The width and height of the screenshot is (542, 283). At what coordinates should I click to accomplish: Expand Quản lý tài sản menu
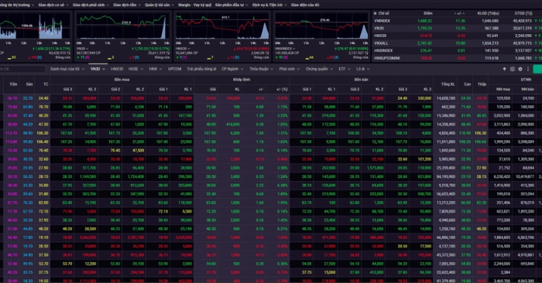click(160, 5)
